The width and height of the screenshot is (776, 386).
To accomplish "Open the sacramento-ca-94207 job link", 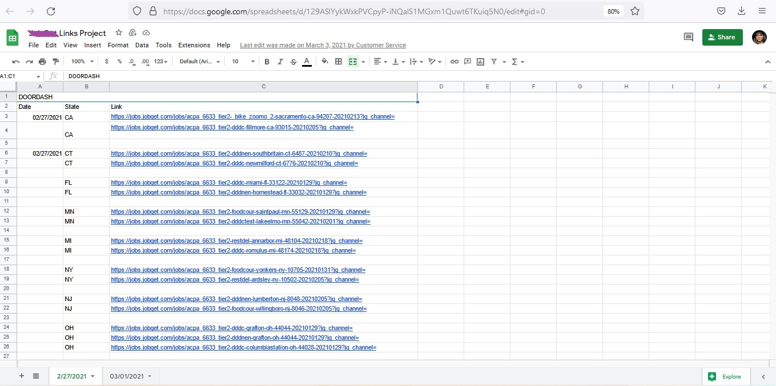I will [252, 116].
